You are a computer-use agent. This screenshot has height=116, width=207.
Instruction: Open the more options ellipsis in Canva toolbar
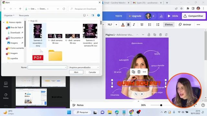198,24
